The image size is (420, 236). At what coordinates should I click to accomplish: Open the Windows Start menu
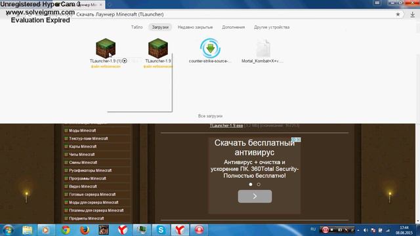click(8, 230)
